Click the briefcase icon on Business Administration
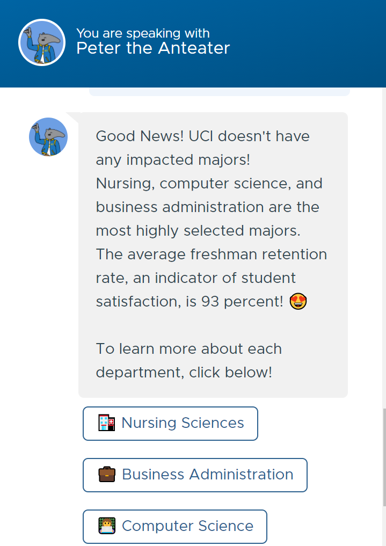Viewport: 386px width, 546px height. point(107,475)
